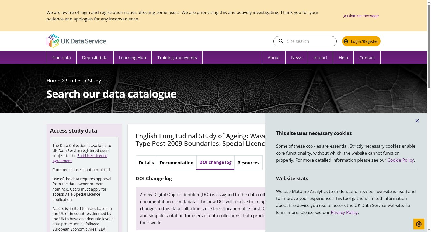Click 'This site uses necessary cookies' heading
431x232 pixels.
pos(314,133)
